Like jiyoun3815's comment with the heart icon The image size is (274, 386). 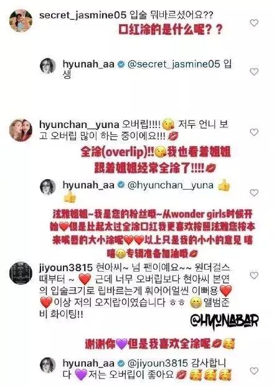254,275
